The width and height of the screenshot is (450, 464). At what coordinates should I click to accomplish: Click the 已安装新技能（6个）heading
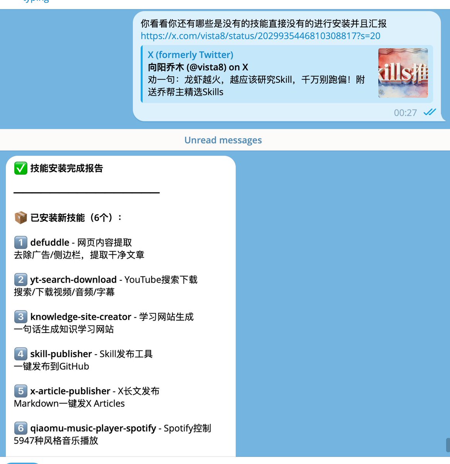coord(76,218)
